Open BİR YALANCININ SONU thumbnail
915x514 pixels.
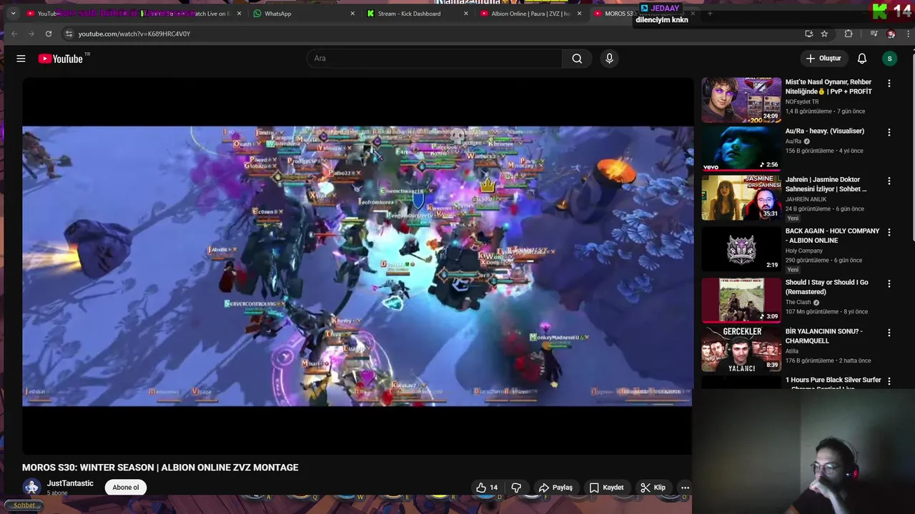[x=741, y=349]
